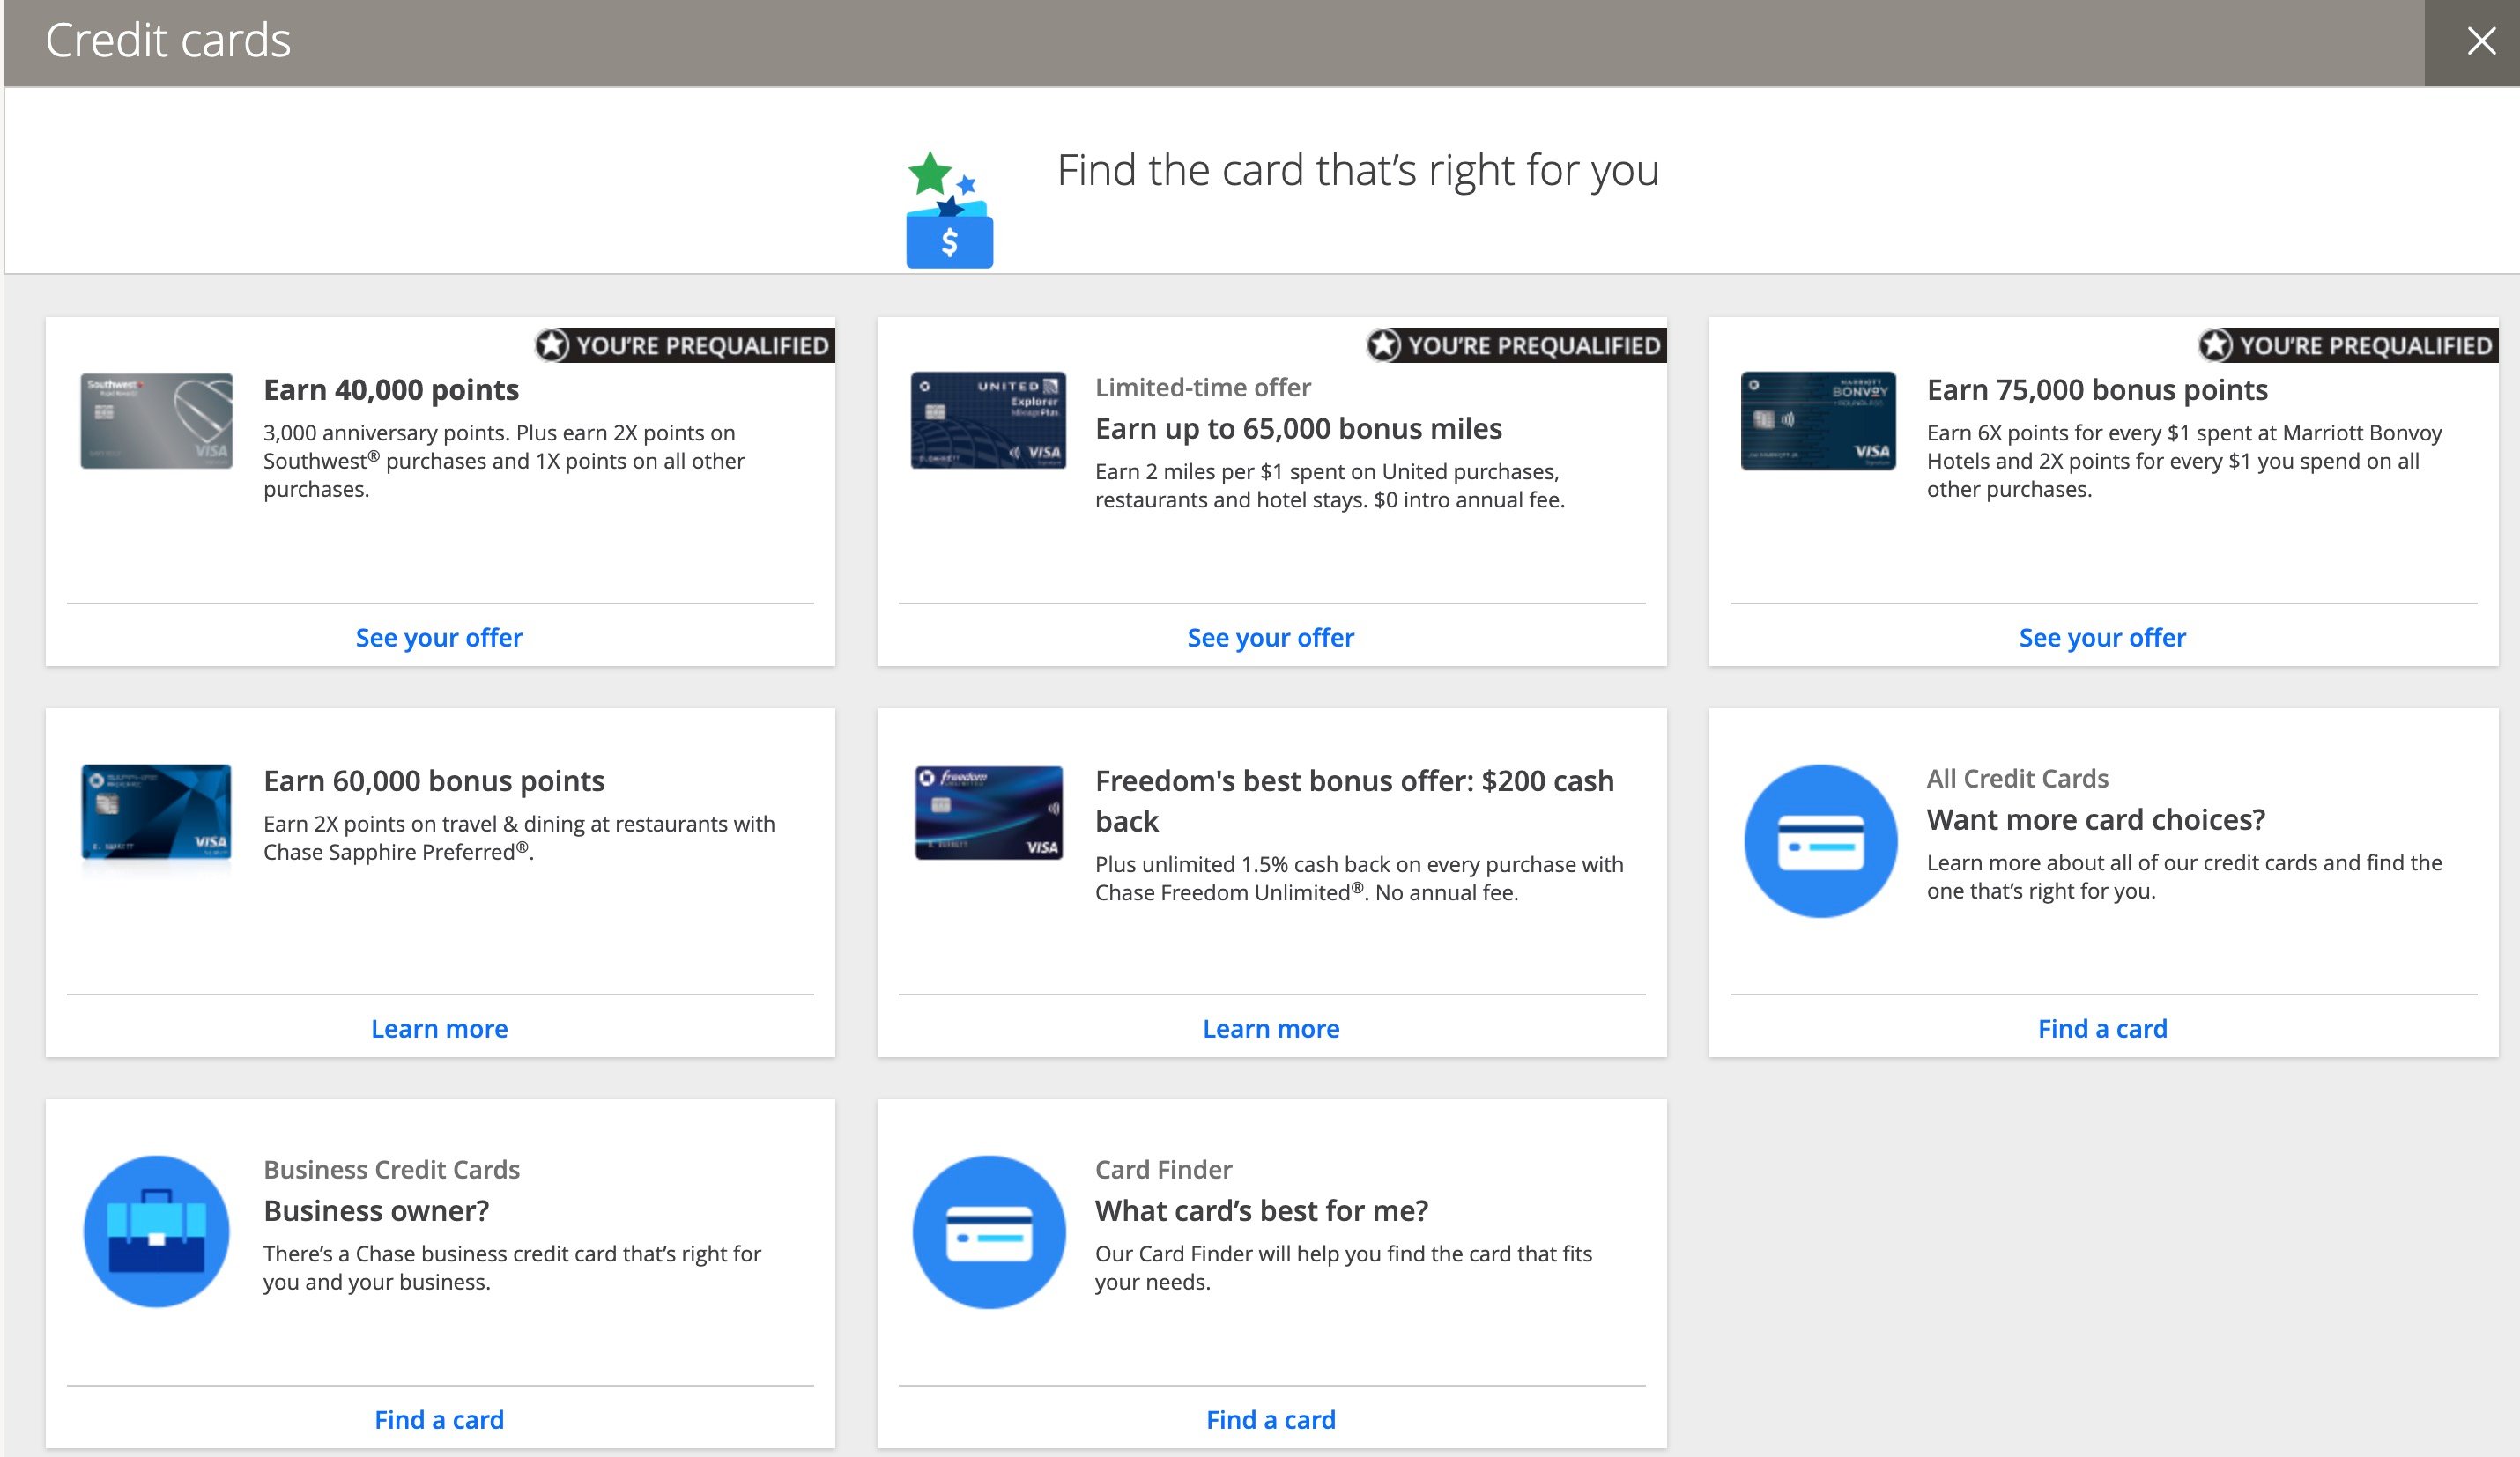
Task: Open See your offer for United miles card
Action: pos(1271,637)
